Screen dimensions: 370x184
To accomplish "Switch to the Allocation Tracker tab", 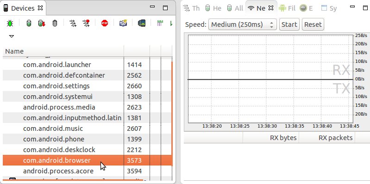I will [x=235, y=8].
